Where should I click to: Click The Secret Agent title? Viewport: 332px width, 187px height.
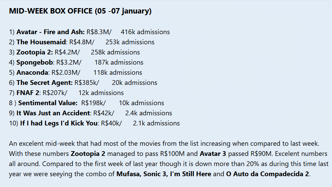(x=44, y=83)
